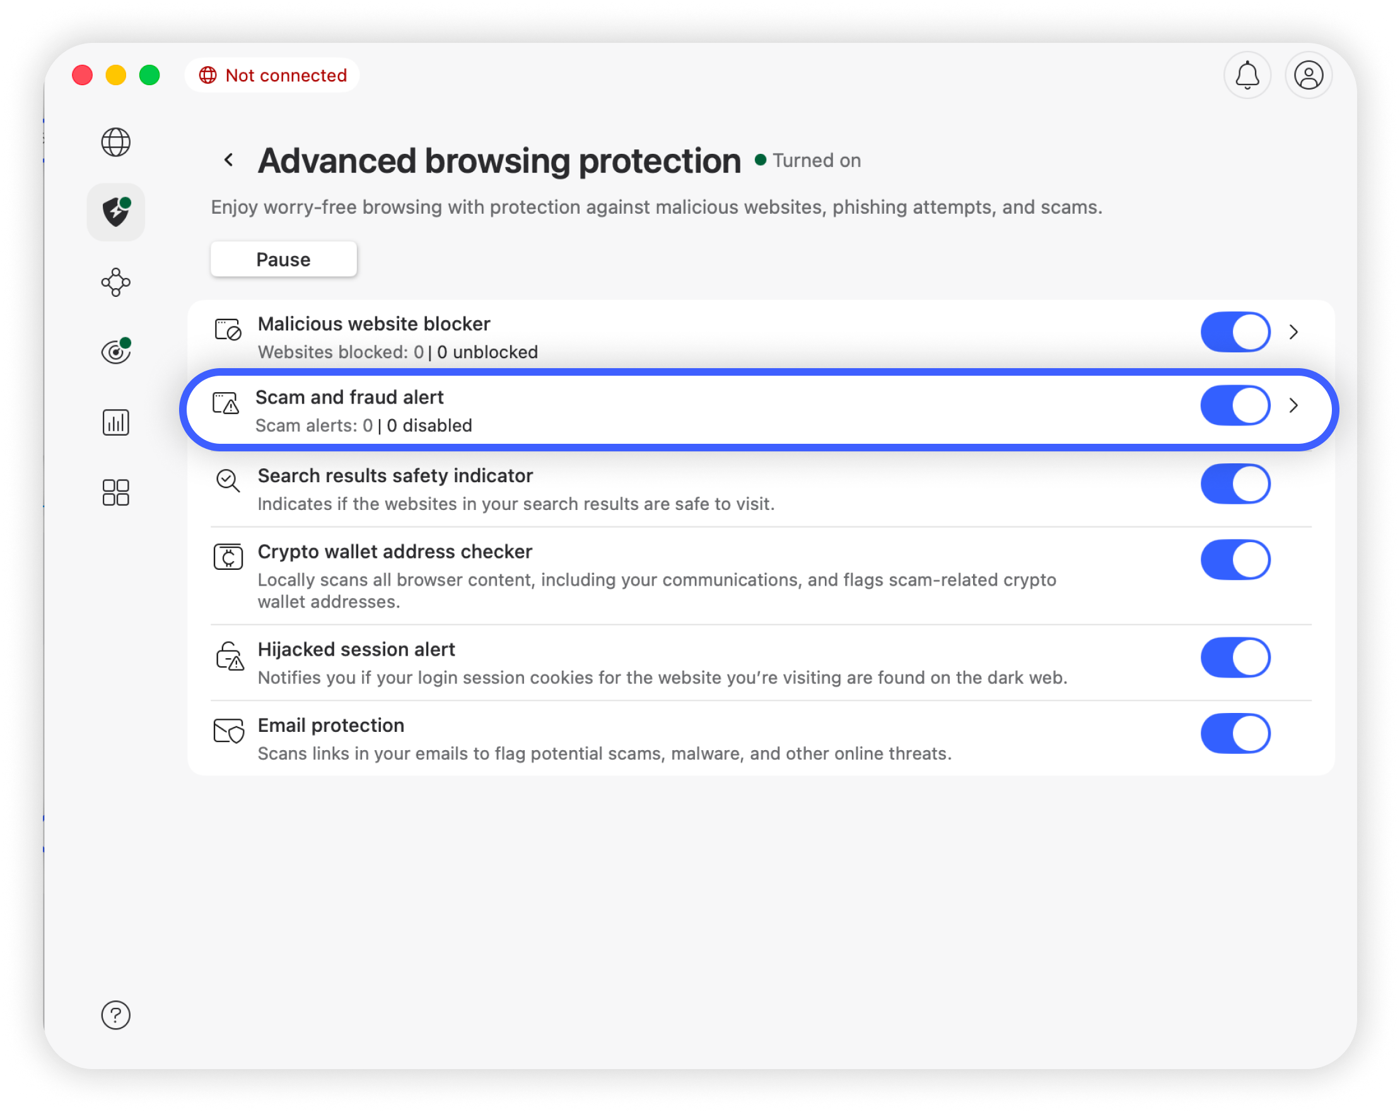Open the globe VPN sidebar icon
1400x1112 pixels.
coord(115,142)
